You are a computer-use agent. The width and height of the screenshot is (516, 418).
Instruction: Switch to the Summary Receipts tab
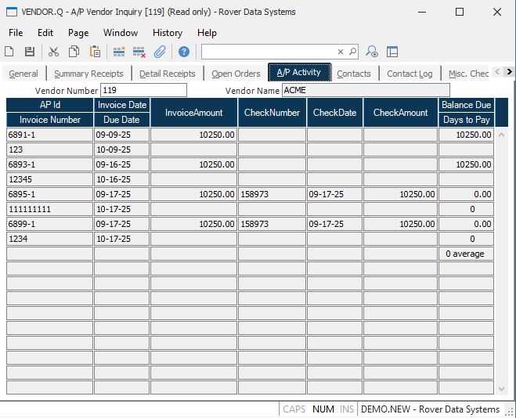pyautogui.click(x=88, y=74)
